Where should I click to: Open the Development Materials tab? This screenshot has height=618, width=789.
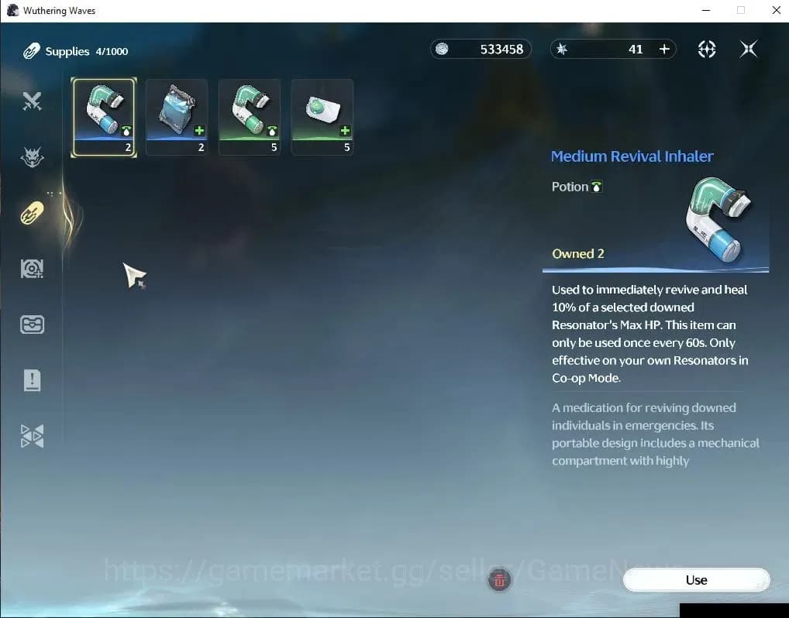[32, 269]
